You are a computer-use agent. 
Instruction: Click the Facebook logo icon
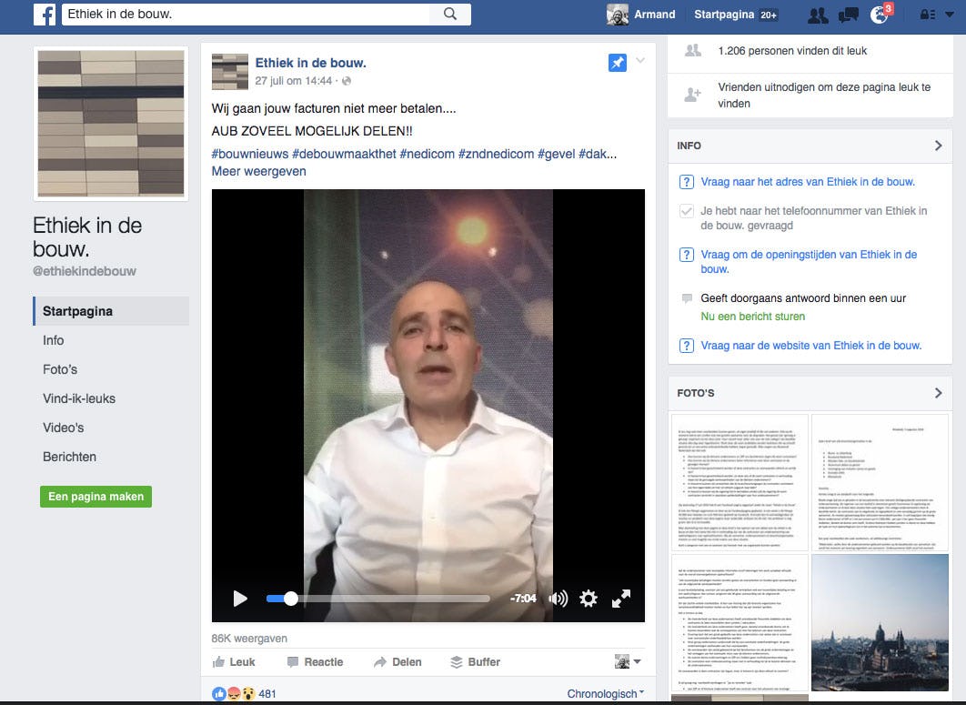click(x=44, y=15)
